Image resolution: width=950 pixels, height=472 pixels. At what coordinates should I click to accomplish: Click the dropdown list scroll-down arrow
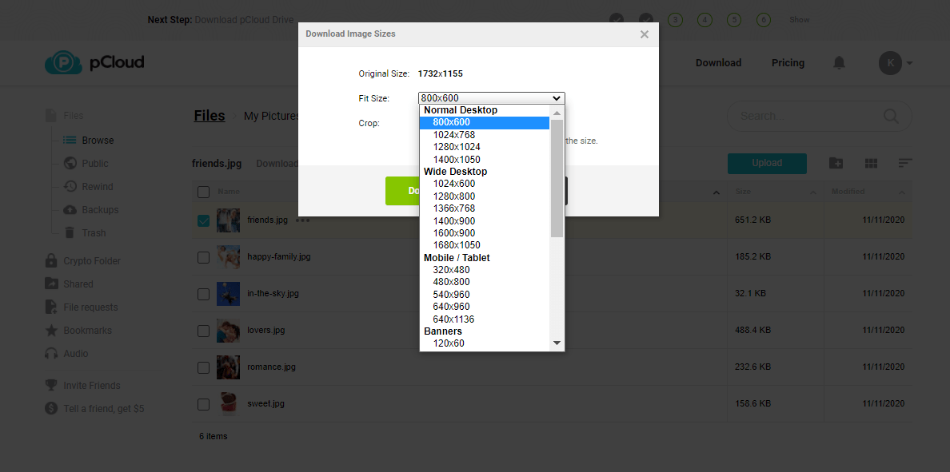tap(557, 343)
